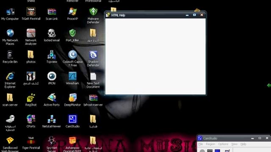This screenshot has height=152, width=271.
Task: Click the HTML Help title bar icon
Action: (x=108, y=15)
